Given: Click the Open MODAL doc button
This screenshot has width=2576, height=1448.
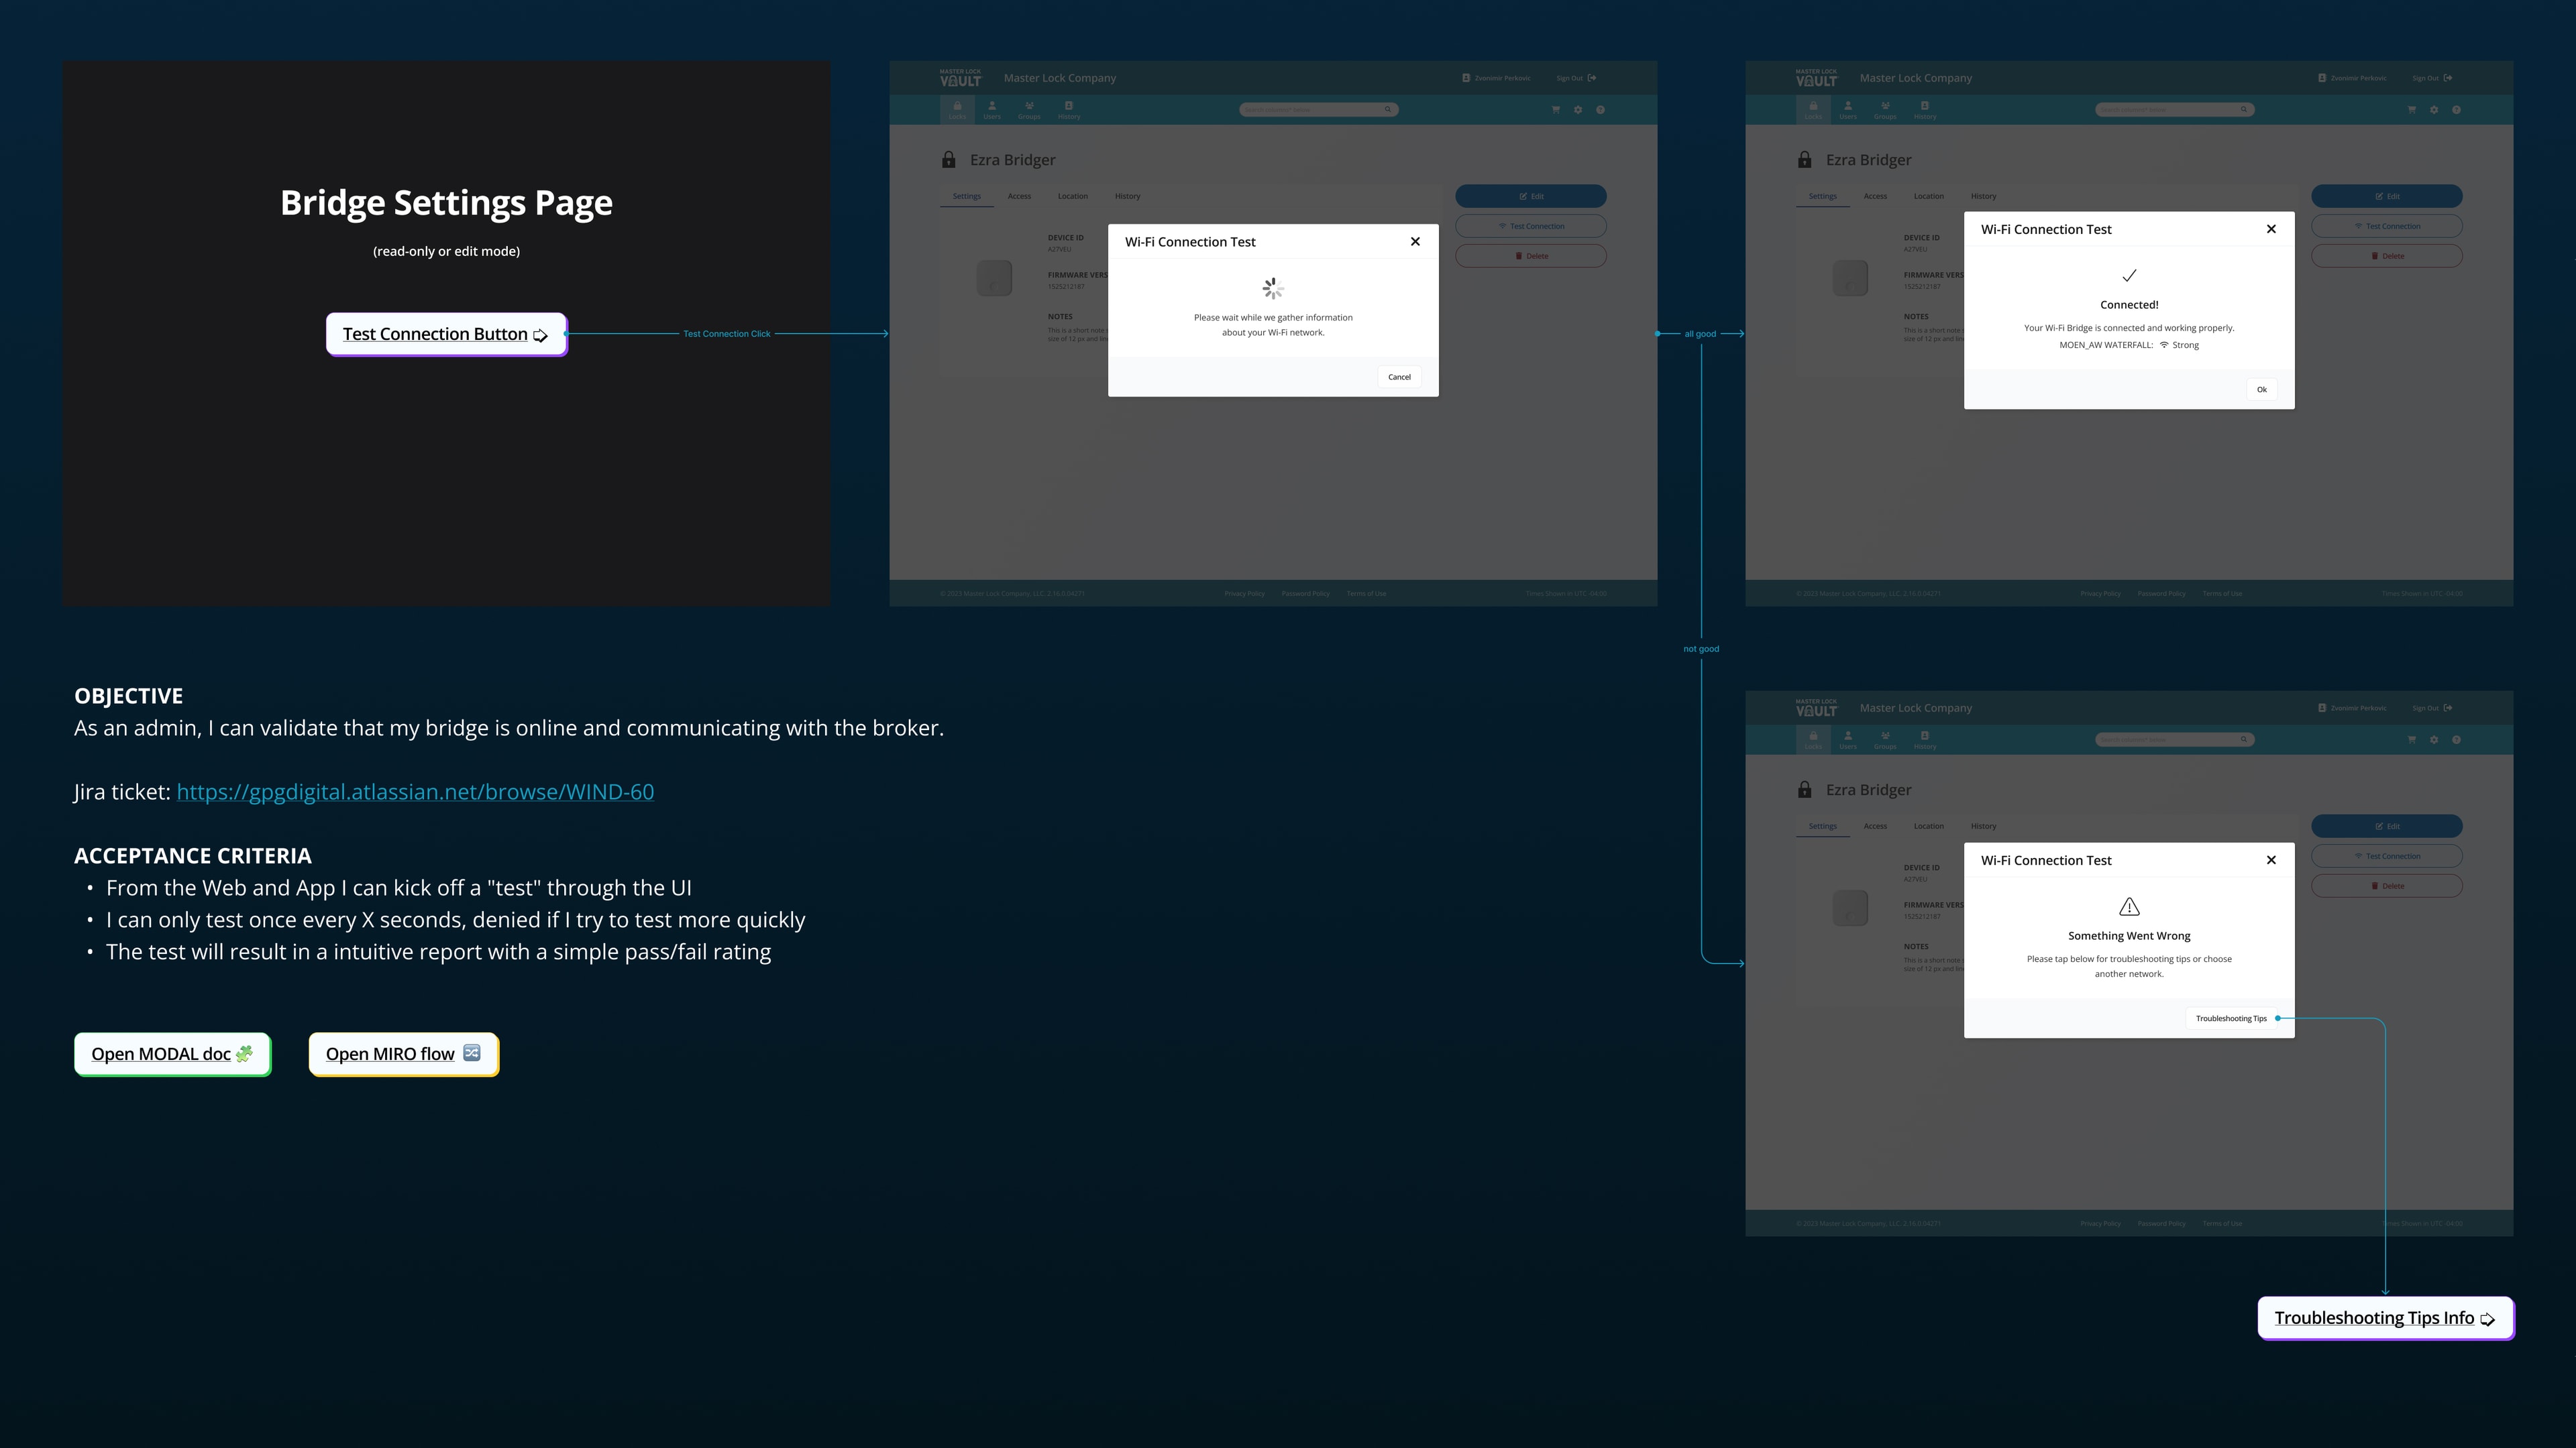Looking at the screenshot, I should [x=172, y=1054].
